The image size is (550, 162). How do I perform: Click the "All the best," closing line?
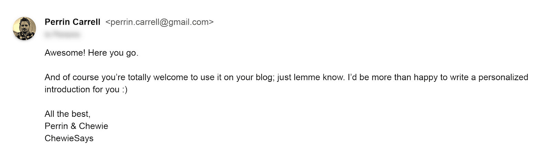click(67, 114)
